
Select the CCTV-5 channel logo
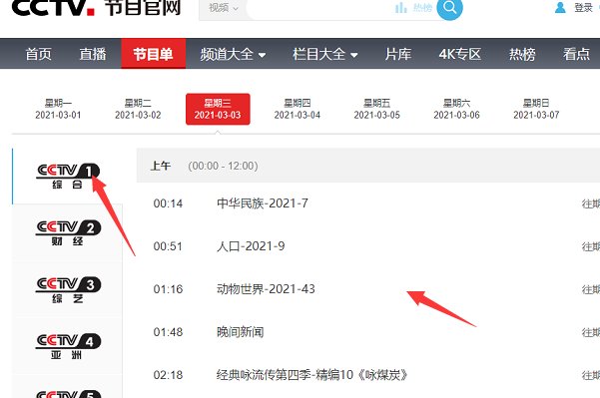click(x=68, y=394)
